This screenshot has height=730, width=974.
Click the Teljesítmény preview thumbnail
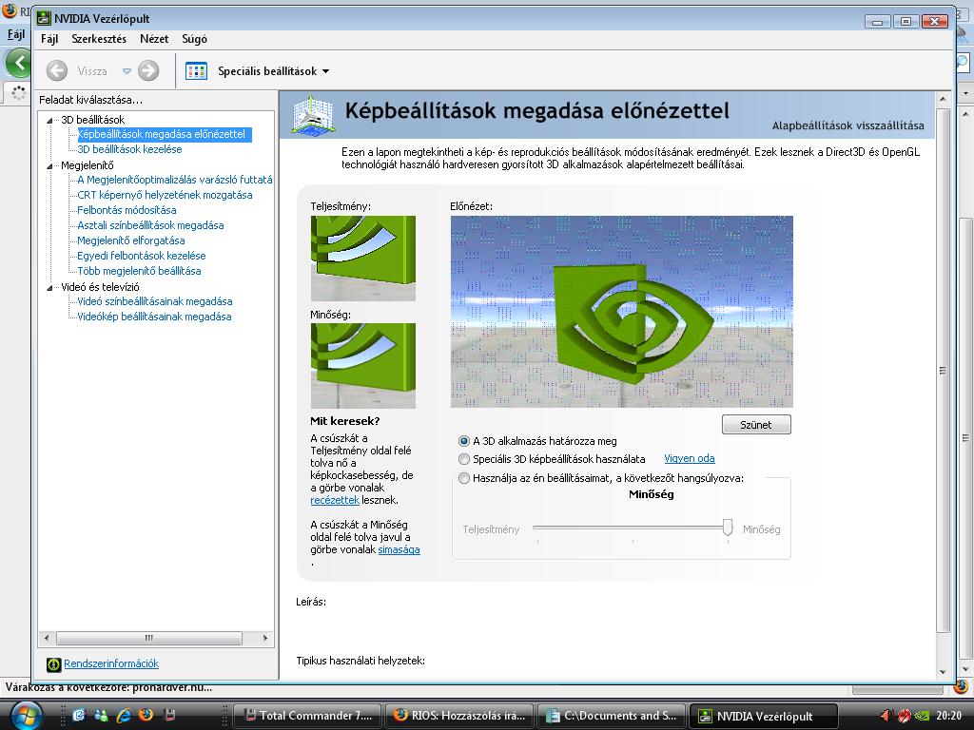(363, 259)
